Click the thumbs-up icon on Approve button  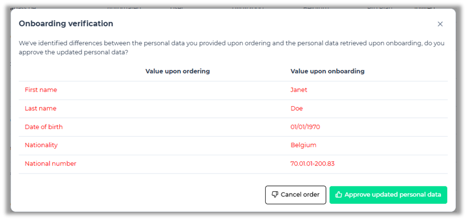339,194
